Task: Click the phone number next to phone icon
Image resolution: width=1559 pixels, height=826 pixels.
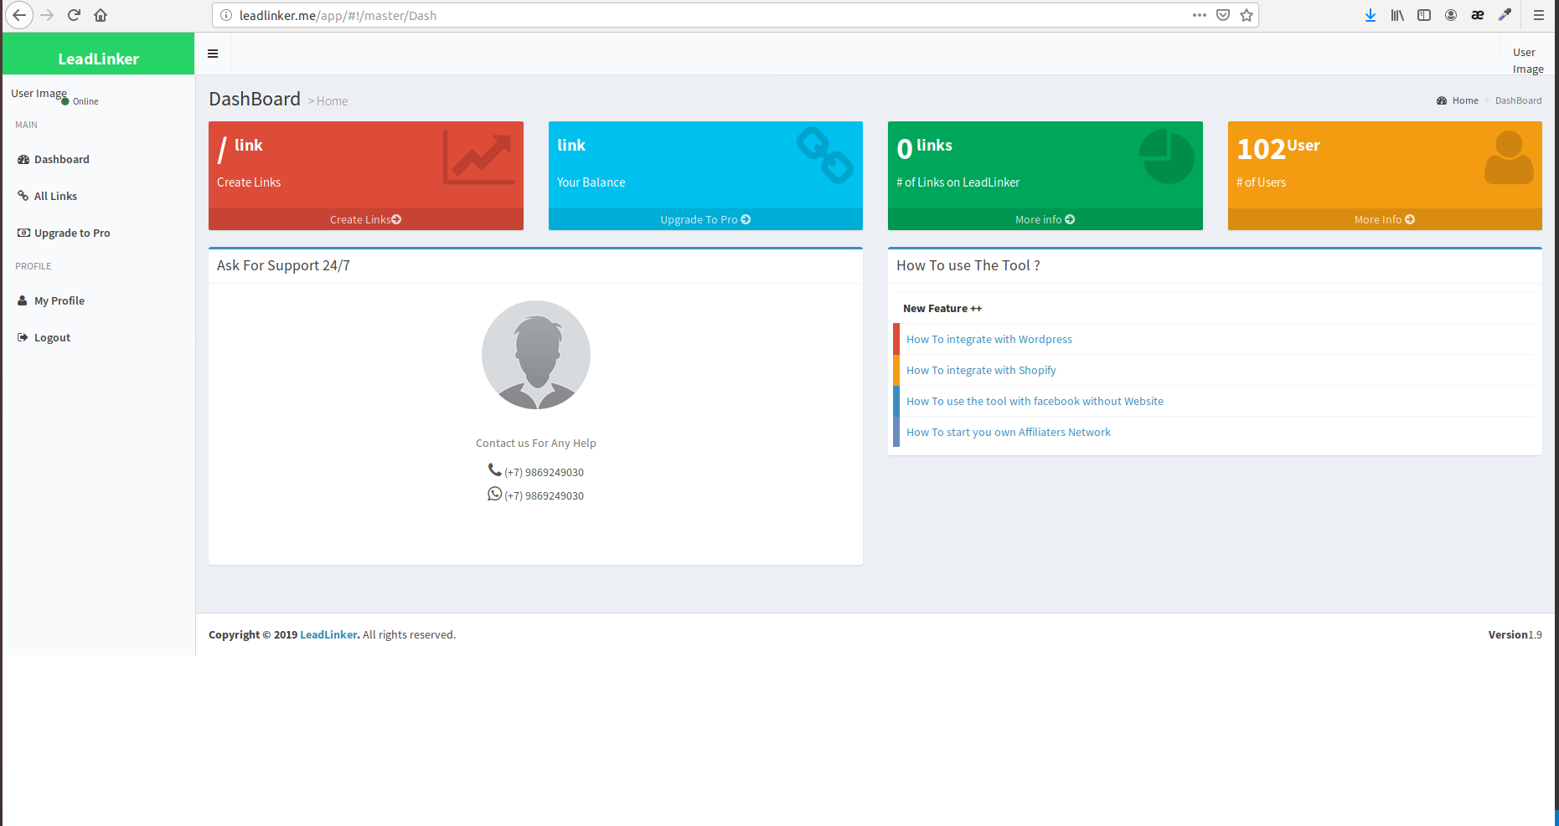Action: [x=544, y=472]
